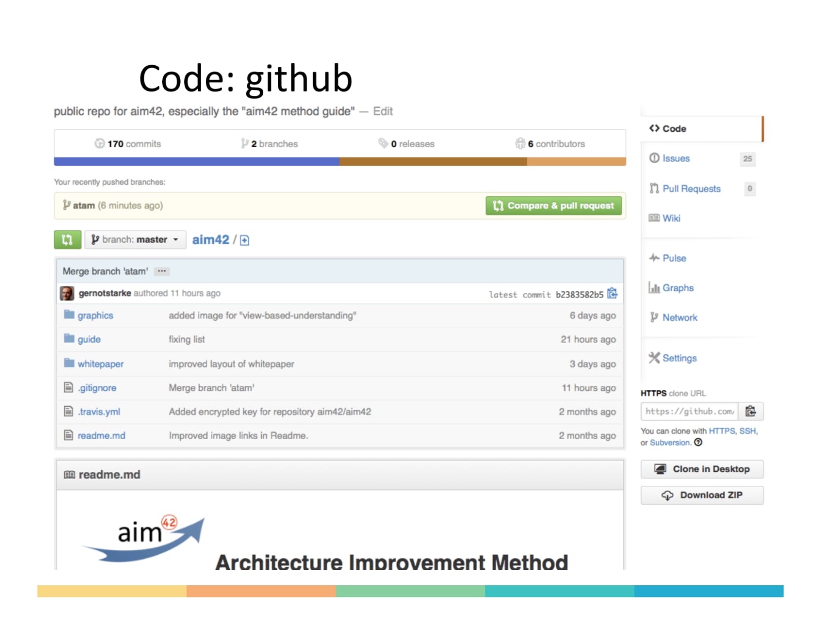Click the Issues exclamation icon

tap(654, 158)
